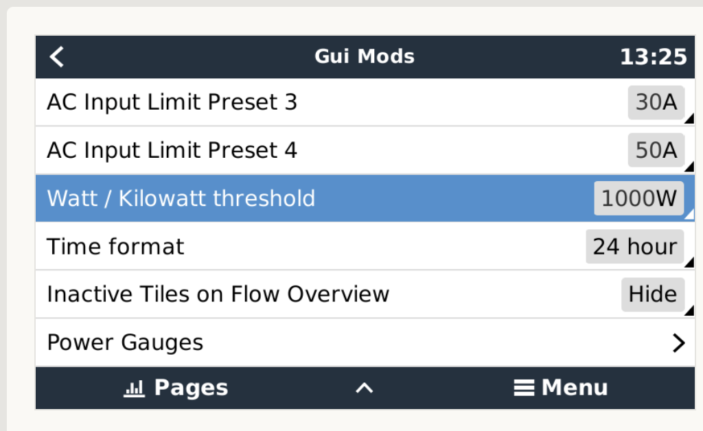Viewport: 703px width, 431px height.
Task: Open the Power Gauges submenu
Action: coord(364,342)
